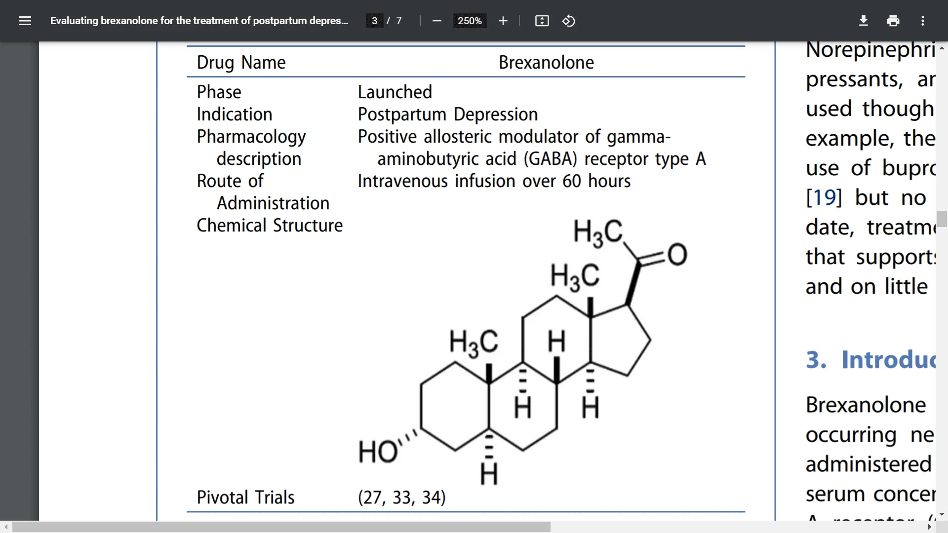Image resolution: width=948 pixels, height=533 pixels.
Task: Click the 'Chemical Structure' row label
Action: point(270,226)
